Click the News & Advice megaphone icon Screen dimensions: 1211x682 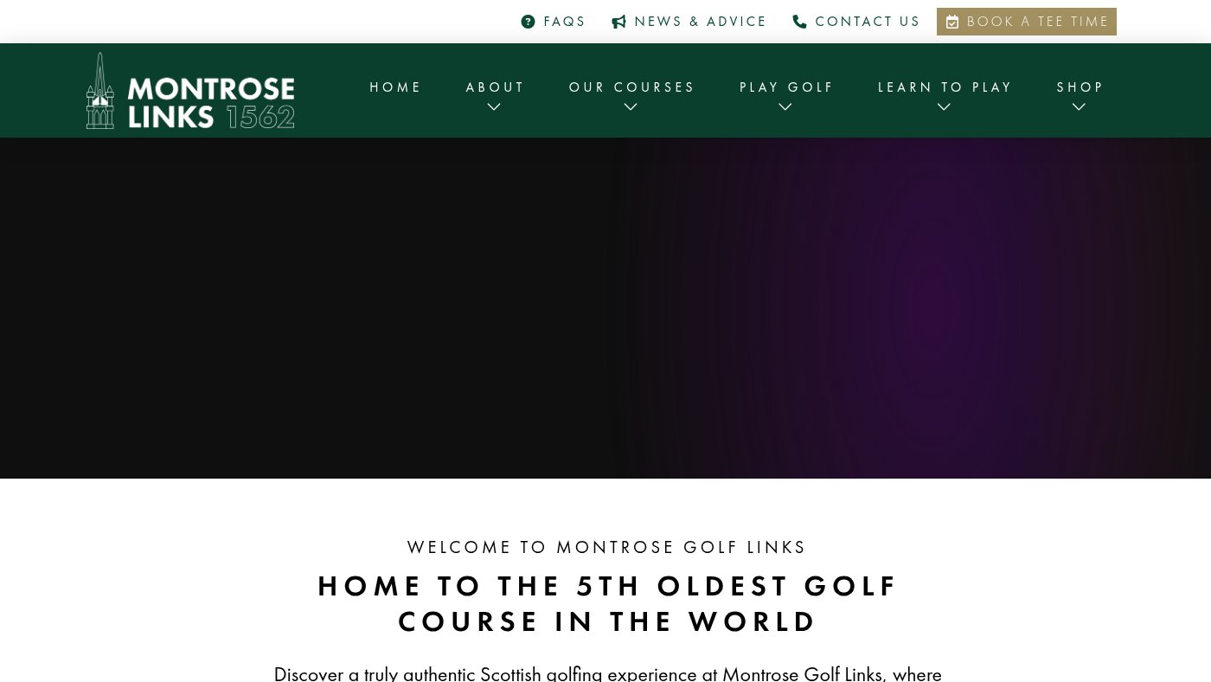618,22
